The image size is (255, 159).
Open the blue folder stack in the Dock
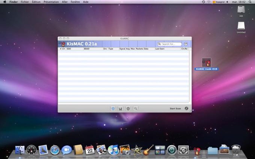(x=212, y=150)
